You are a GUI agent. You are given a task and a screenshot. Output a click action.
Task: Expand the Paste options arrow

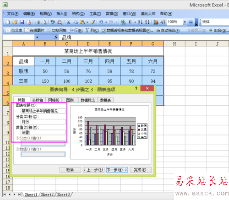(87, 22)
